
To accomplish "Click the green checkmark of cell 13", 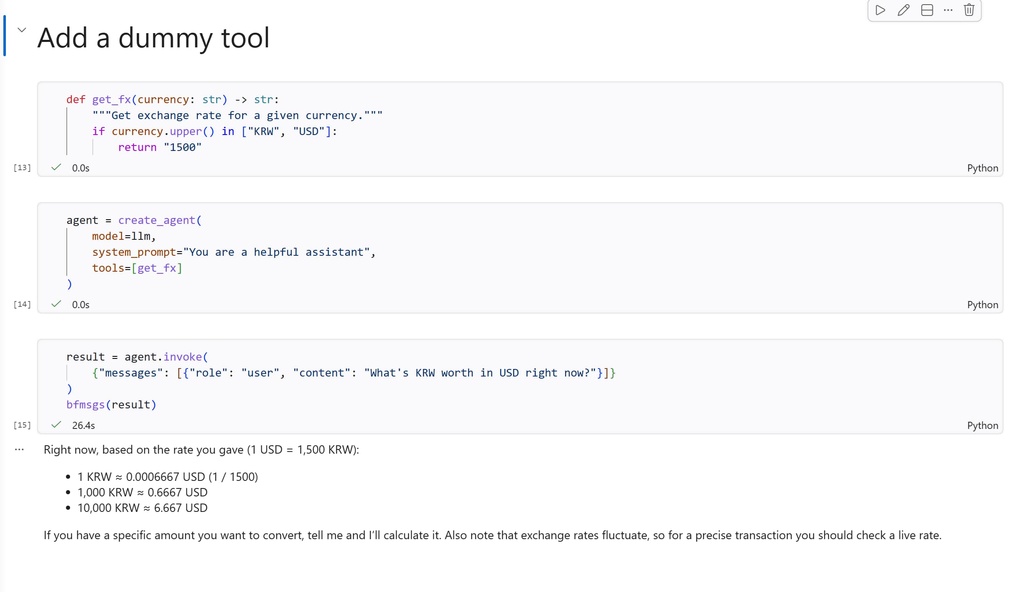I will tap(56, 167).
